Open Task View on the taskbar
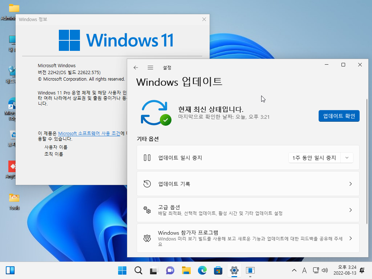Viewport: 372px width, 279px height. coord(154,270)
